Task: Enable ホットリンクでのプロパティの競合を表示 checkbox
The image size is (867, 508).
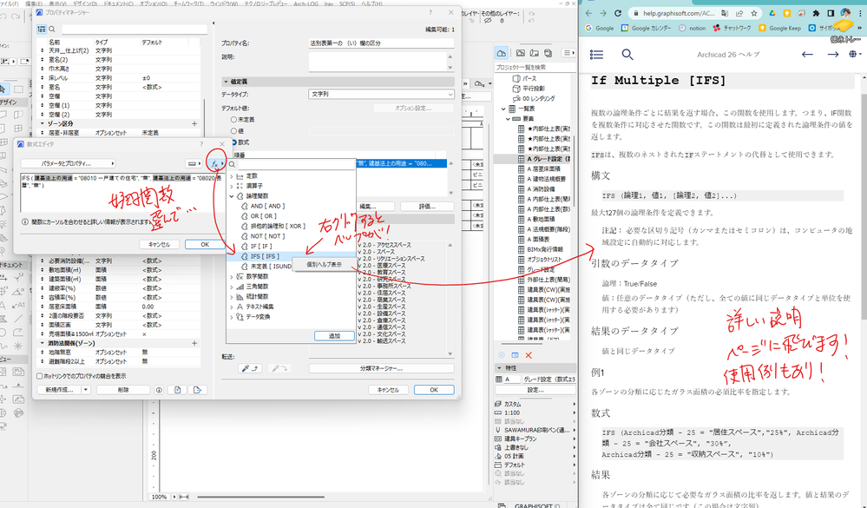Action: tap(40, 376)
